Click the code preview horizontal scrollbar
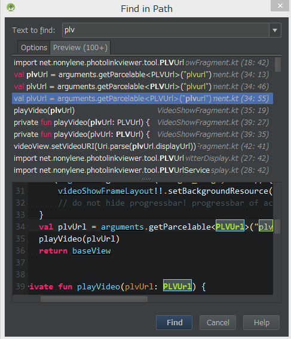The image size is (291, 339). pyautogui.click(x=94, y=299)
